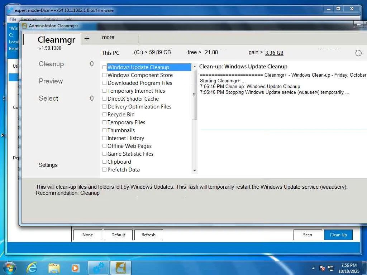This screenshot has height=275, width=367.
Task: Minimize the Cleanmgr+ window
Action: (358, 24)
